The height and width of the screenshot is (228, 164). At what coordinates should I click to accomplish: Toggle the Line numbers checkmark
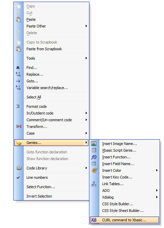click(18, 177)
